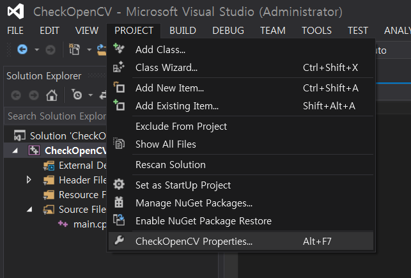This screenshot has height=278, width=411.
Task: Click the External Dependencies folder icon
Action: tap(49, 166)
